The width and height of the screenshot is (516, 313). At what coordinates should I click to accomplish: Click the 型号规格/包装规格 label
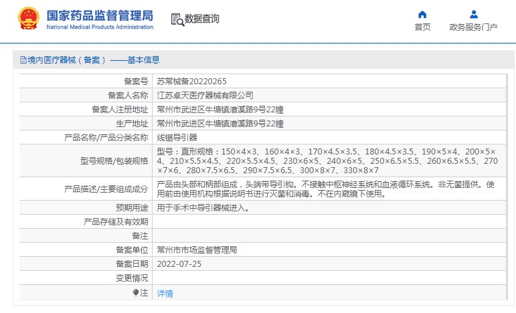(x=114, y=161)
